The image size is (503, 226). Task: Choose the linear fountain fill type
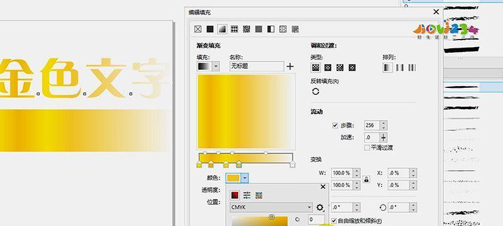pyautogui.click(x=316, y=68)
